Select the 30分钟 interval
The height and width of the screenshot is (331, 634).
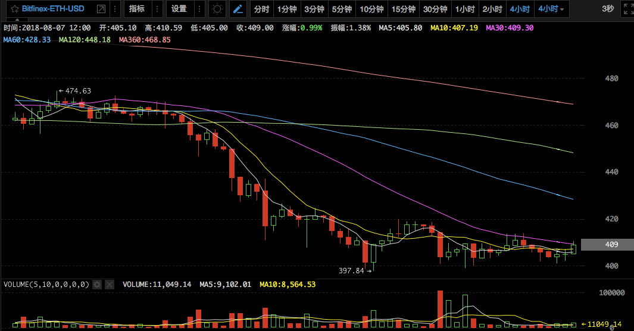[x=435, y=9]
